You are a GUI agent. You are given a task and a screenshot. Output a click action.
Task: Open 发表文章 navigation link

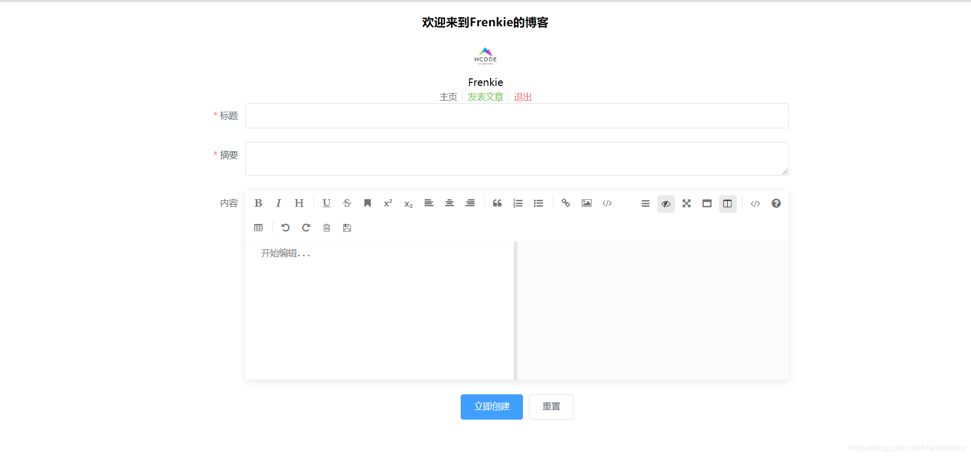coord(485,97)
